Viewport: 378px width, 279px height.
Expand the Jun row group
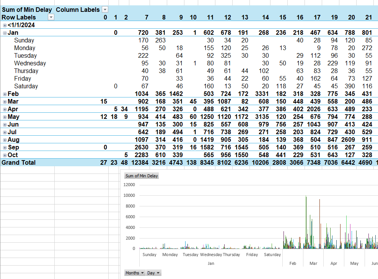[5, 125]
